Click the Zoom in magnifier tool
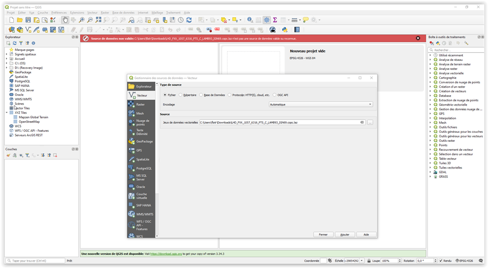This screenshot has height=268, width=488. [81, 20]
